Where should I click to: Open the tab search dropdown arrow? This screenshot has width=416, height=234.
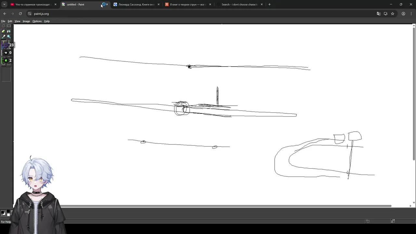coord(4,5)
